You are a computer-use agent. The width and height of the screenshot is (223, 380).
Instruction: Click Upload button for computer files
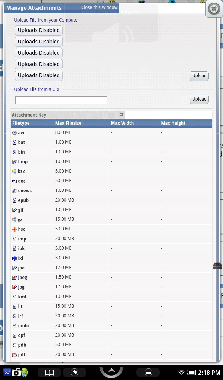pyautogui.click(x=199, y=76)
